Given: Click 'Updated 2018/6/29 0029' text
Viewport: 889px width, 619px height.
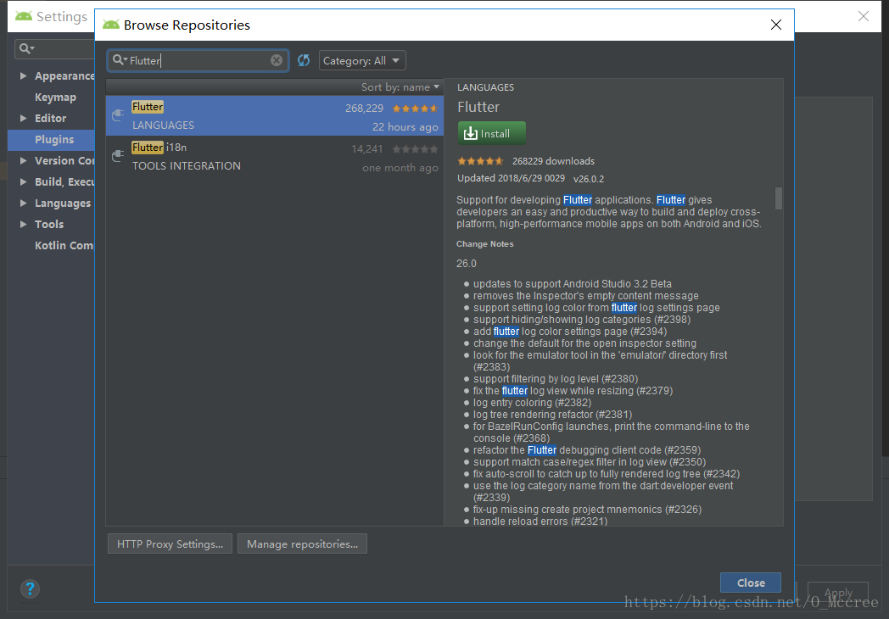Looking at the screenshot, I should [x=511, y=178].
